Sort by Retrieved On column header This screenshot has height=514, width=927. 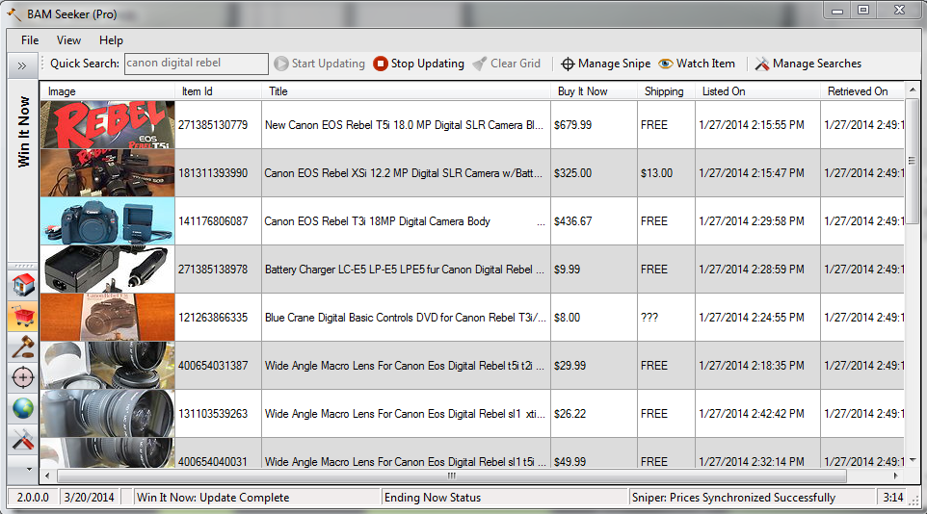click(862, 91)
